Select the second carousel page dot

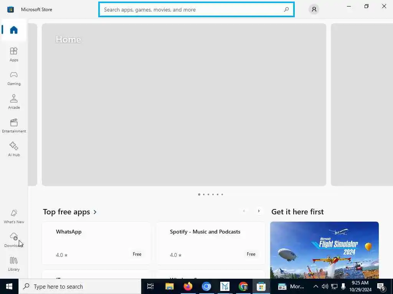(204, 194)
